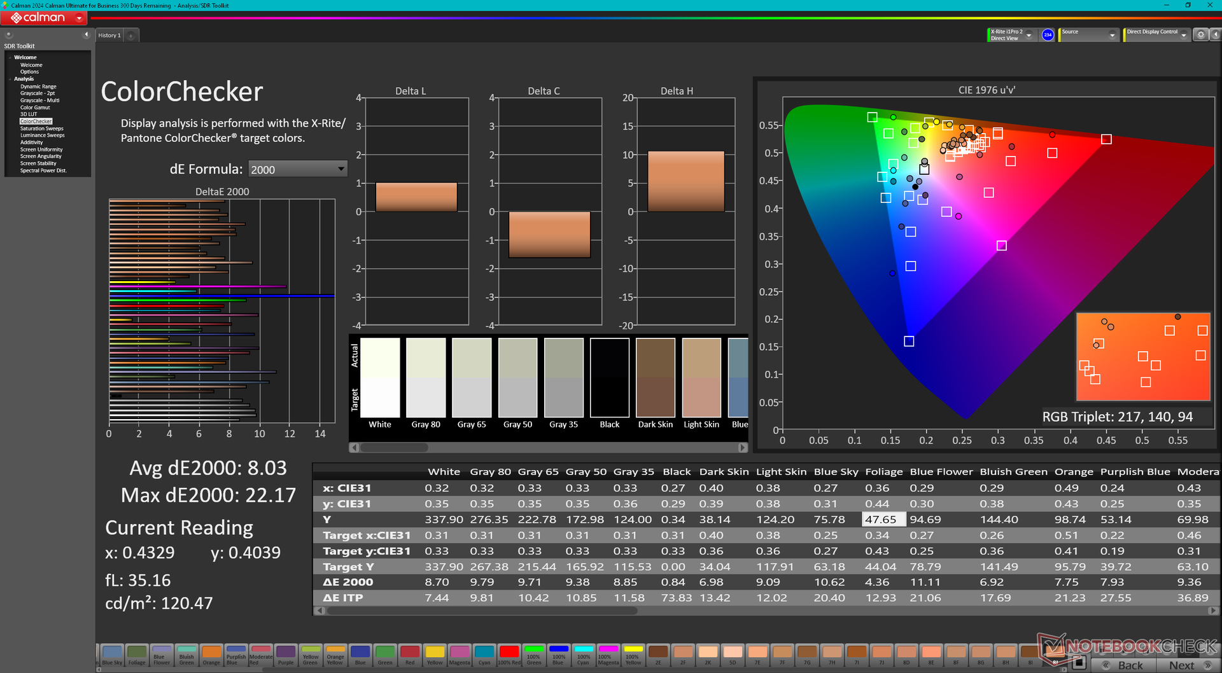This screenshot has height=673, width=1222.
Task: Click the stop measurement square icon
Action: (1078, 663)
